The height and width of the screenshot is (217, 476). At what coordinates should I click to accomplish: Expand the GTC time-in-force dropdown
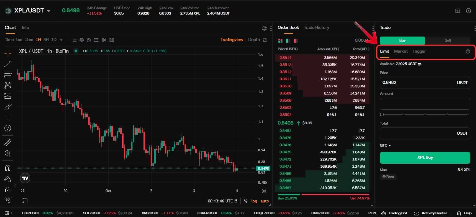coord(385,145)
